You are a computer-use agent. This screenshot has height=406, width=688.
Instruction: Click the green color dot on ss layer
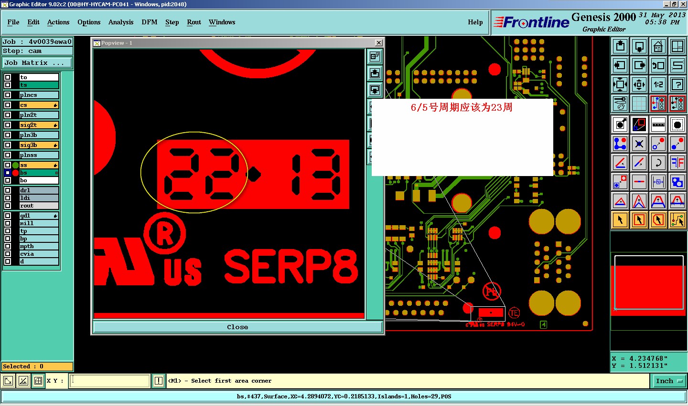click(15, 165)
